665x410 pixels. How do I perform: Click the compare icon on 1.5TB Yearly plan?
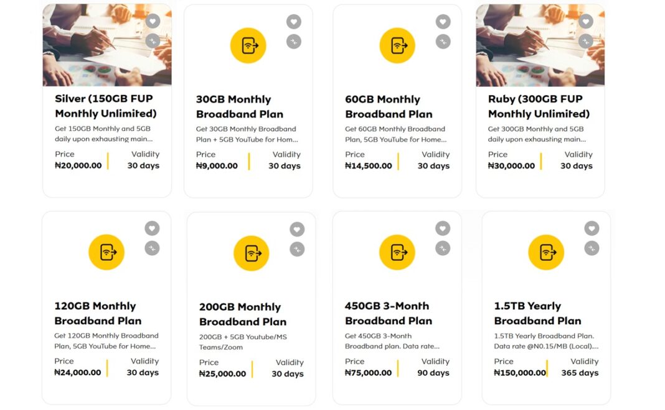tap(592, 247)
